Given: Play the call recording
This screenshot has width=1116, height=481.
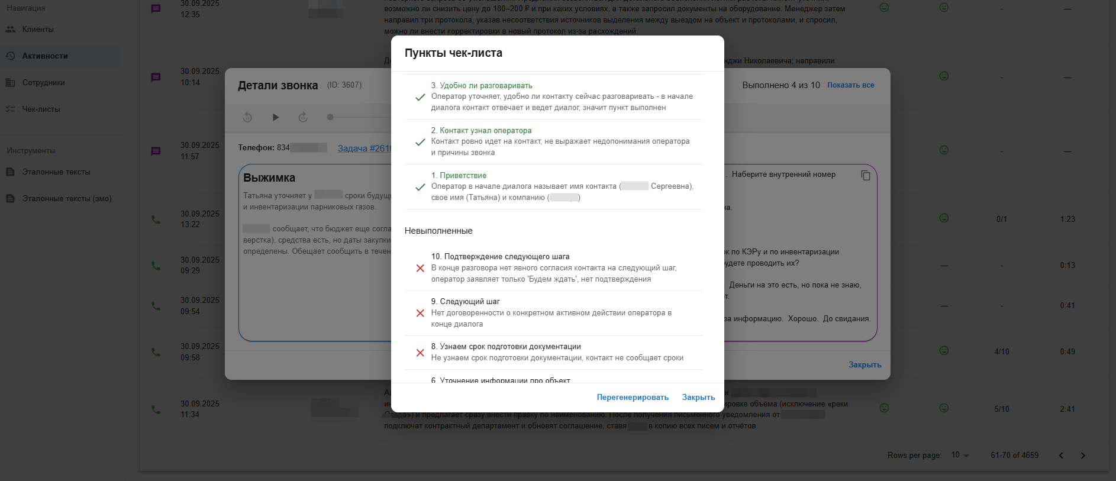Looking at the screenshot, I should [275, 117].
